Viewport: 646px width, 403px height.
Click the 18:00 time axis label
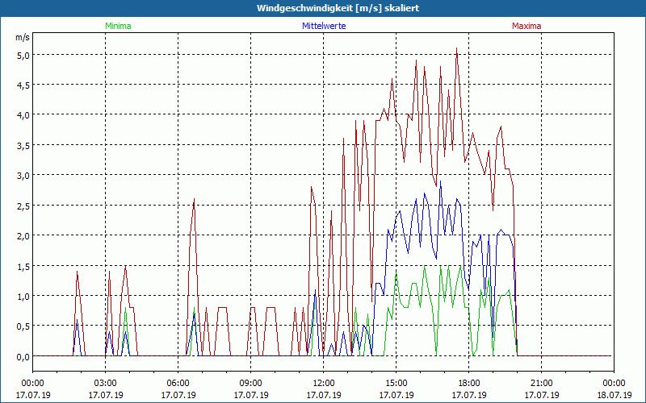click(469, 384)
